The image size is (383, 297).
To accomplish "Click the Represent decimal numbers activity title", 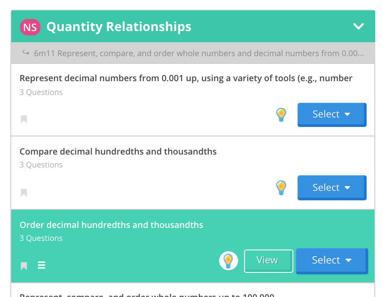I will coord(186,78).
